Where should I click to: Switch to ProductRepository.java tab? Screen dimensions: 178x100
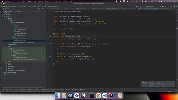point(83,9)
